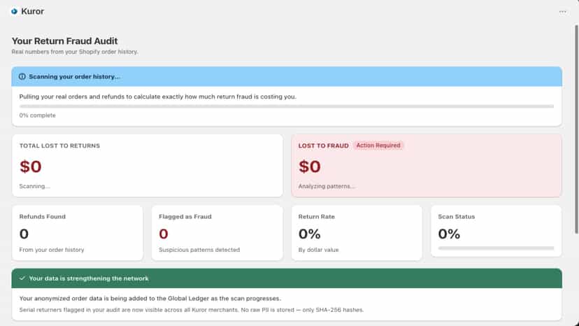Image resolution: width=579 pixels, height=326 pixels.
Task: Click the 'From your order history' caption
Action: pyautogui.click(x=52, y=250)
